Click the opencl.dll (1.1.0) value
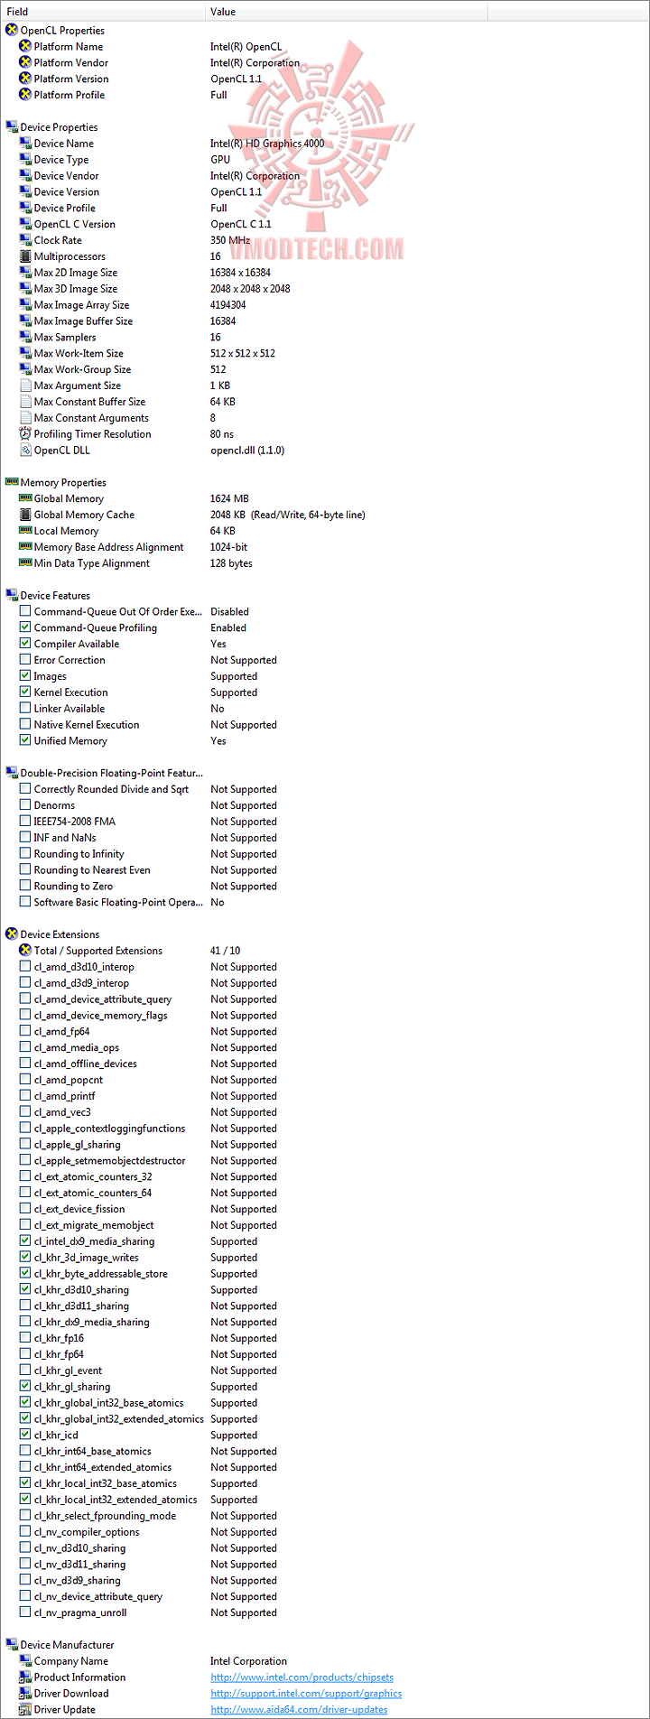650x1719 pixels. click(247, 451)
